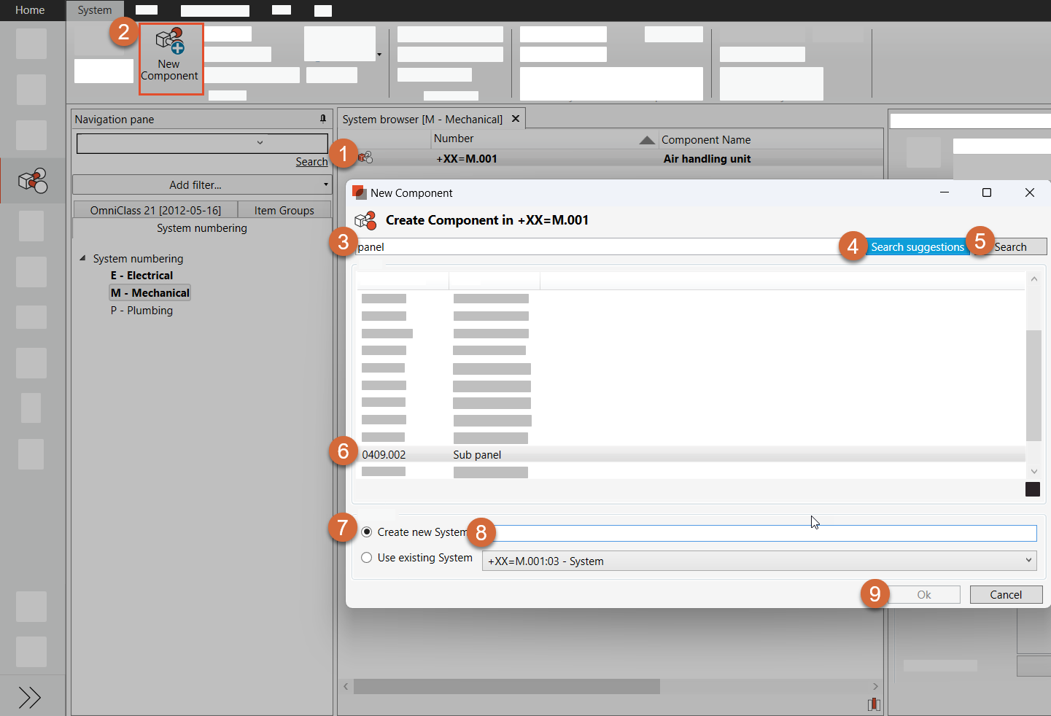Pin the Navigation pane

click(x=323, y=119)
